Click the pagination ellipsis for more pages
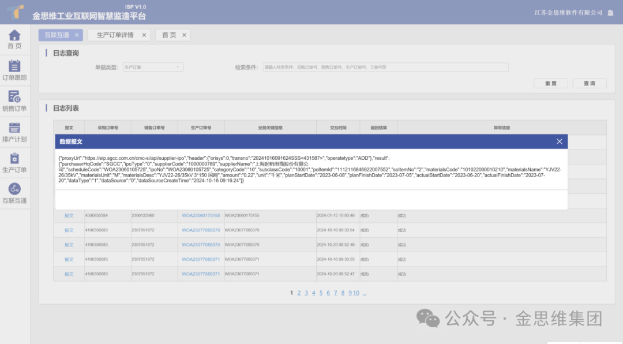The width and height of the screenshot is (623, 344). [365, 293]
